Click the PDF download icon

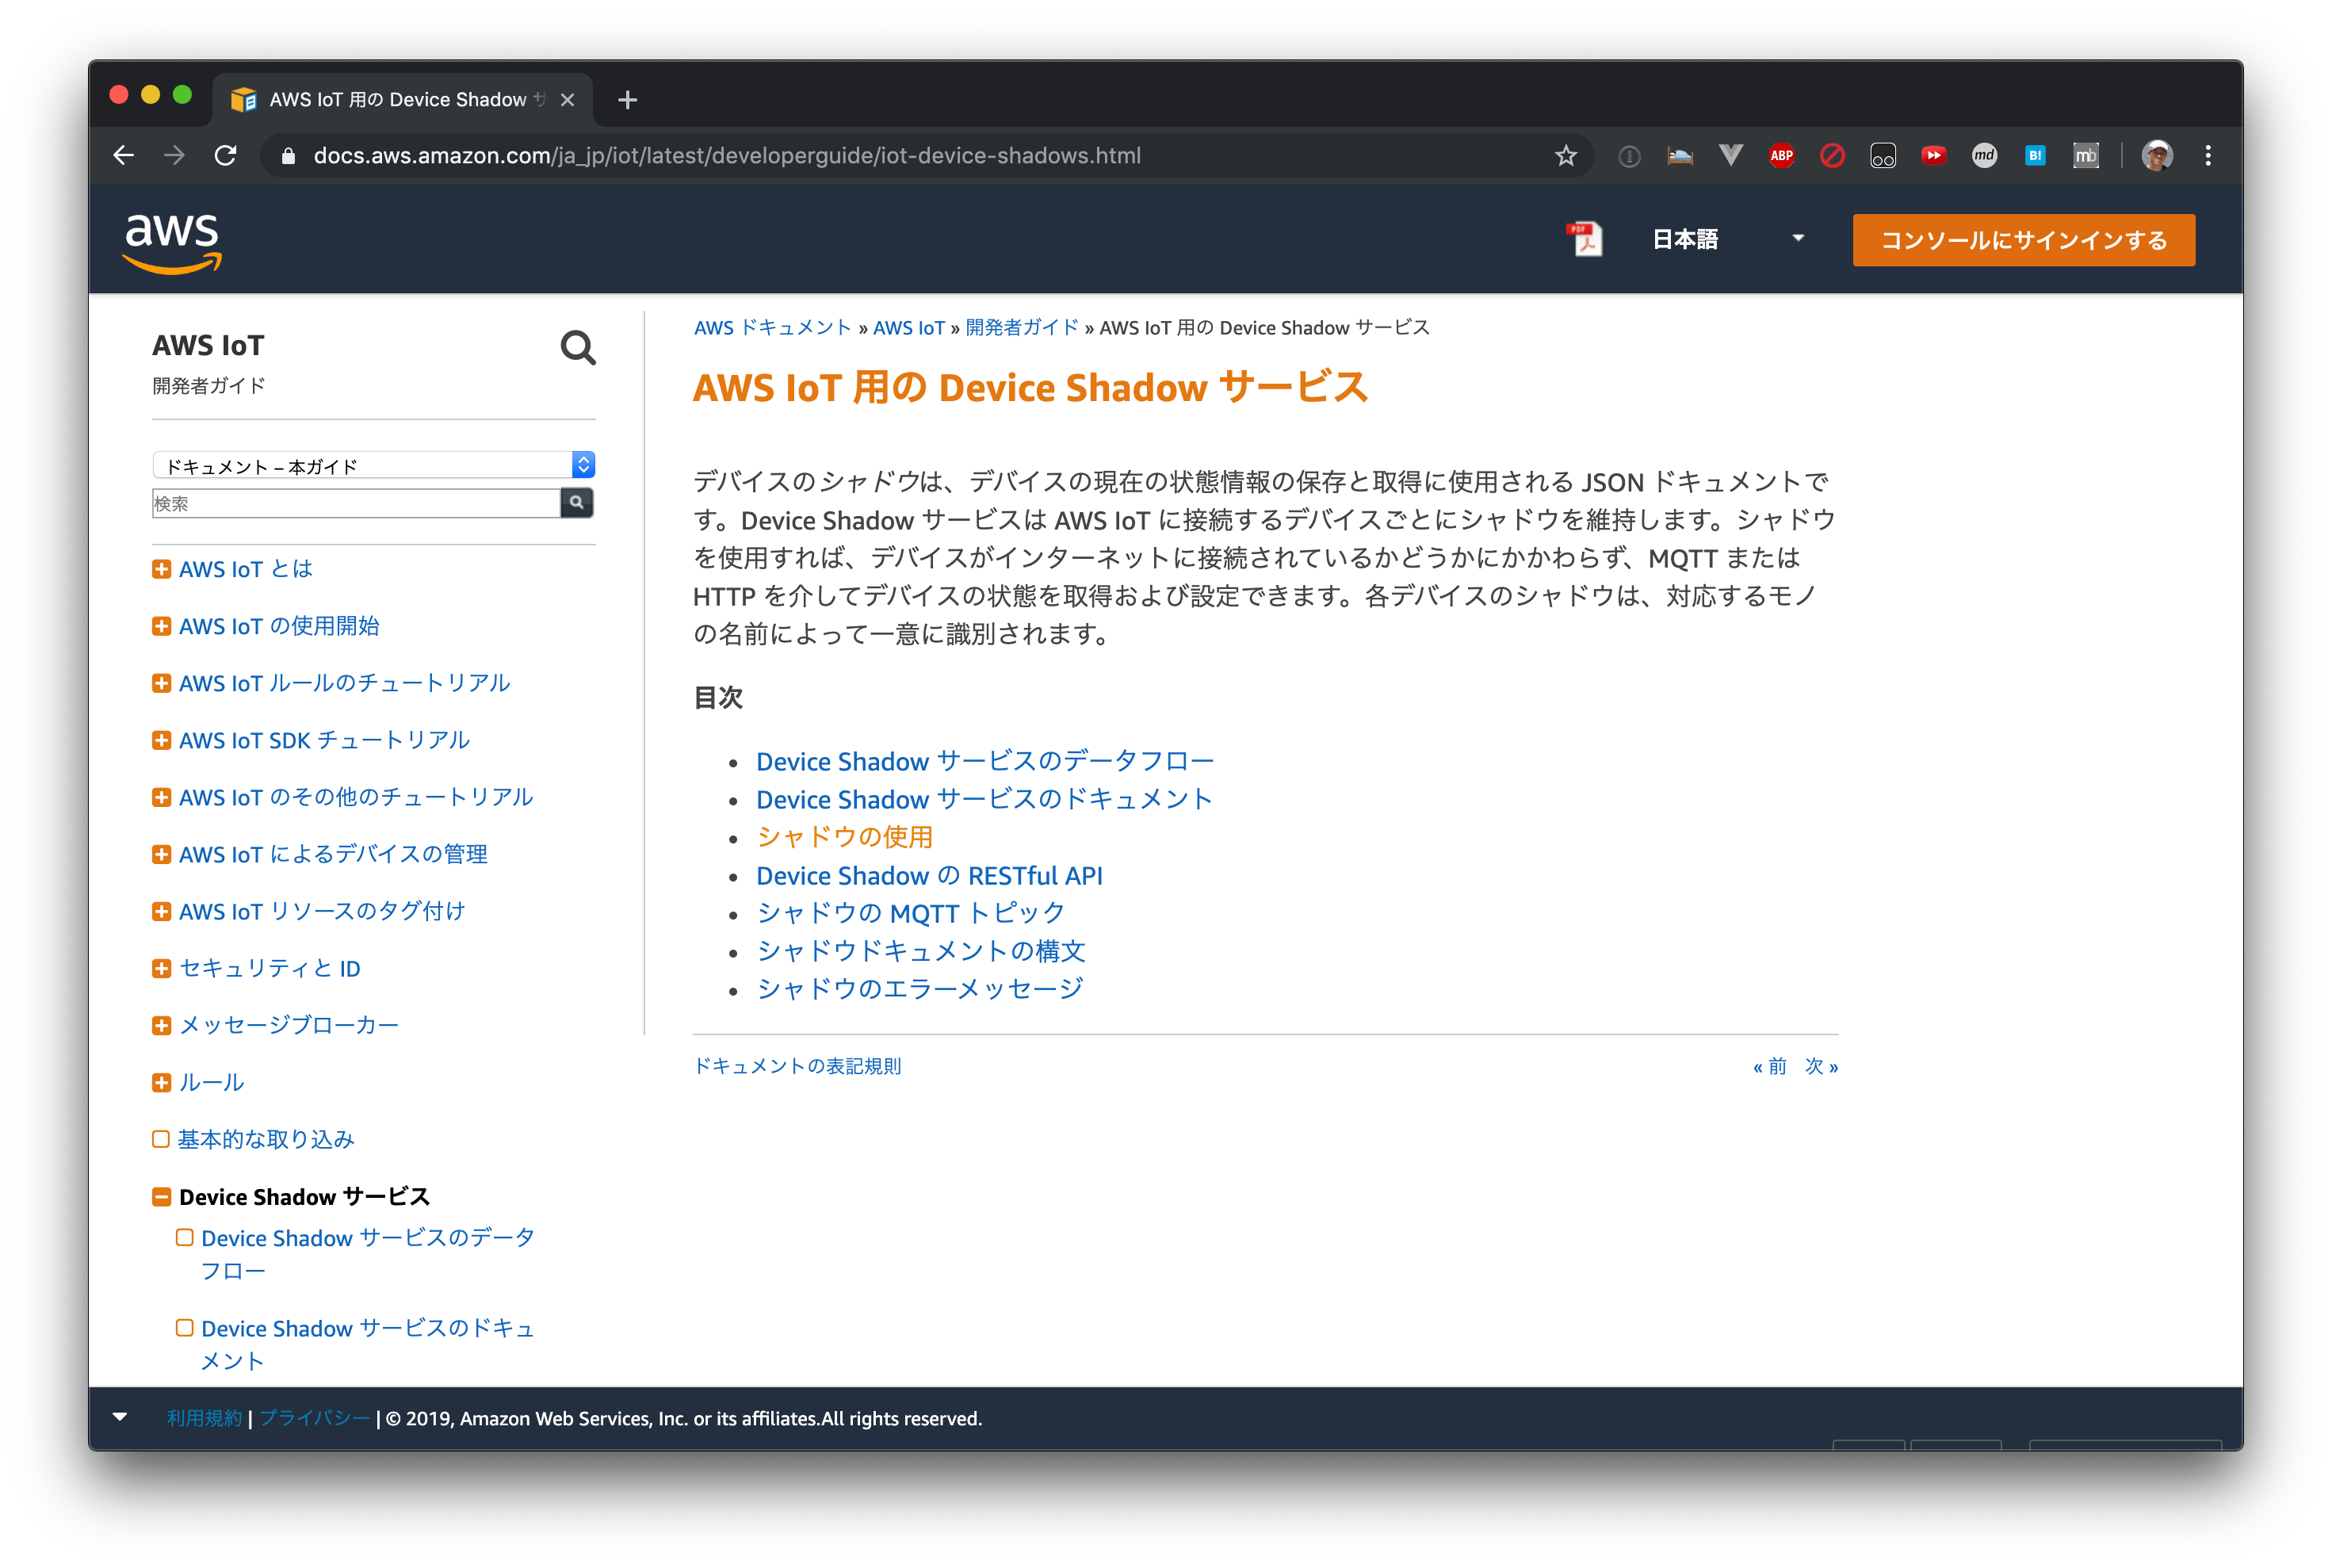1584,240
